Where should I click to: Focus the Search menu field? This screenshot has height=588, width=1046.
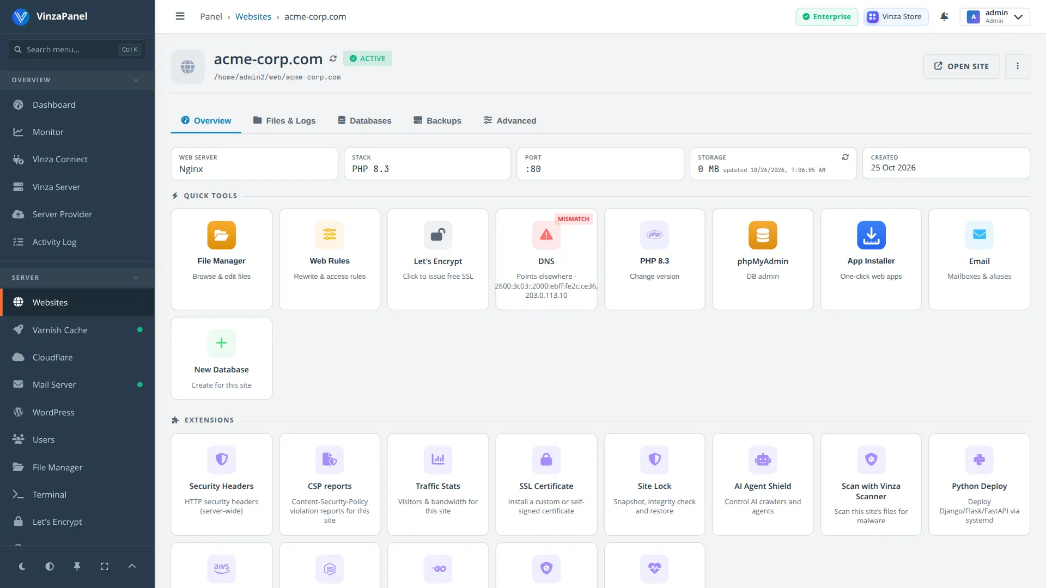click(77, 50)
